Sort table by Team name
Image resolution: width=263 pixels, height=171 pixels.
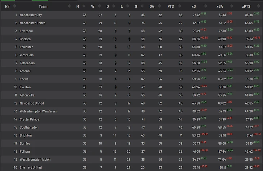[x=43, y=6]
